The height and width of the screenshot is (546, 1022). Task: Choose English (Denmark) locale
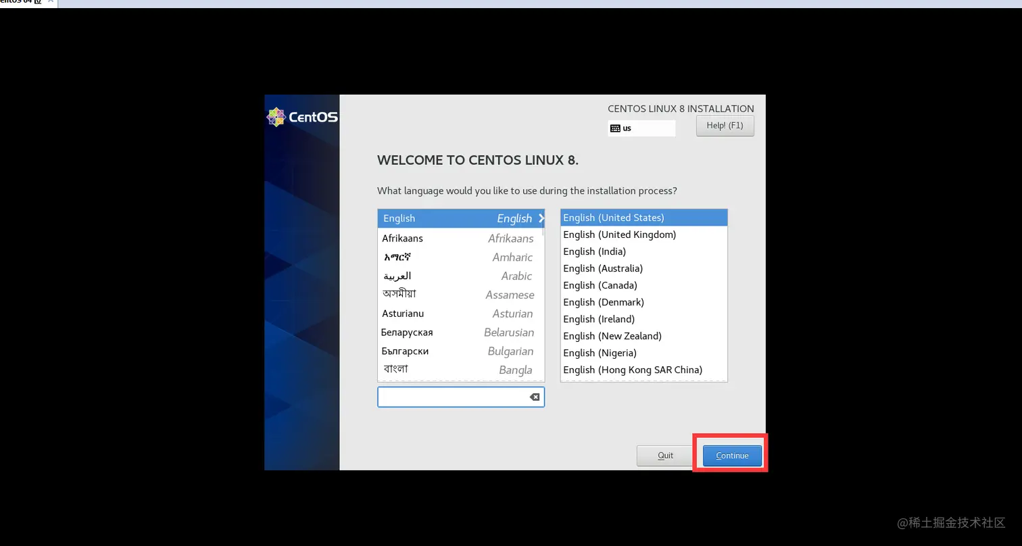pyautogui.click(x=643, y=302)
